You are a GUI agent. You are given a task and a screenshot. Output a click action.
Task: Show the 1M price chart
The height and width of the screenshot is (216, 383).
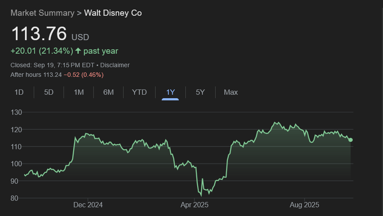pos(78,92)
